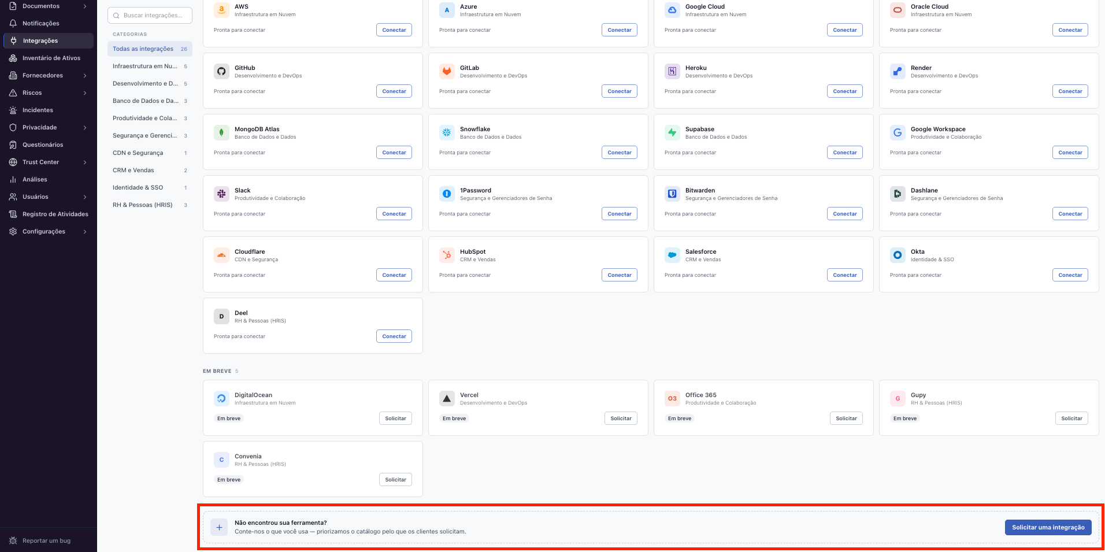
Task: Connect the GitHub integration
Action: click(394, 91)
